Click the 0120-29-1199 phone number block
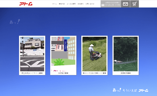 (111, 4)
